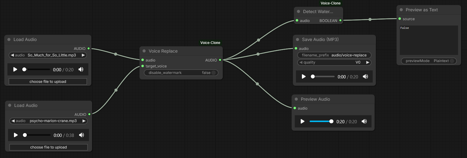Click the Voice-Clone badge above Voice Replace

[x=210, y=43]
